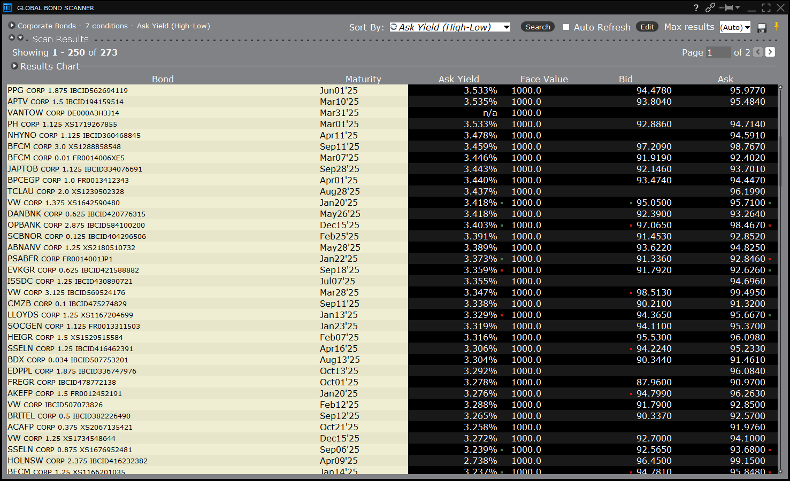Go to the previous results page arrow
Image resolution: width=790 pixels, height=481 pixels.
click(758, 52)
